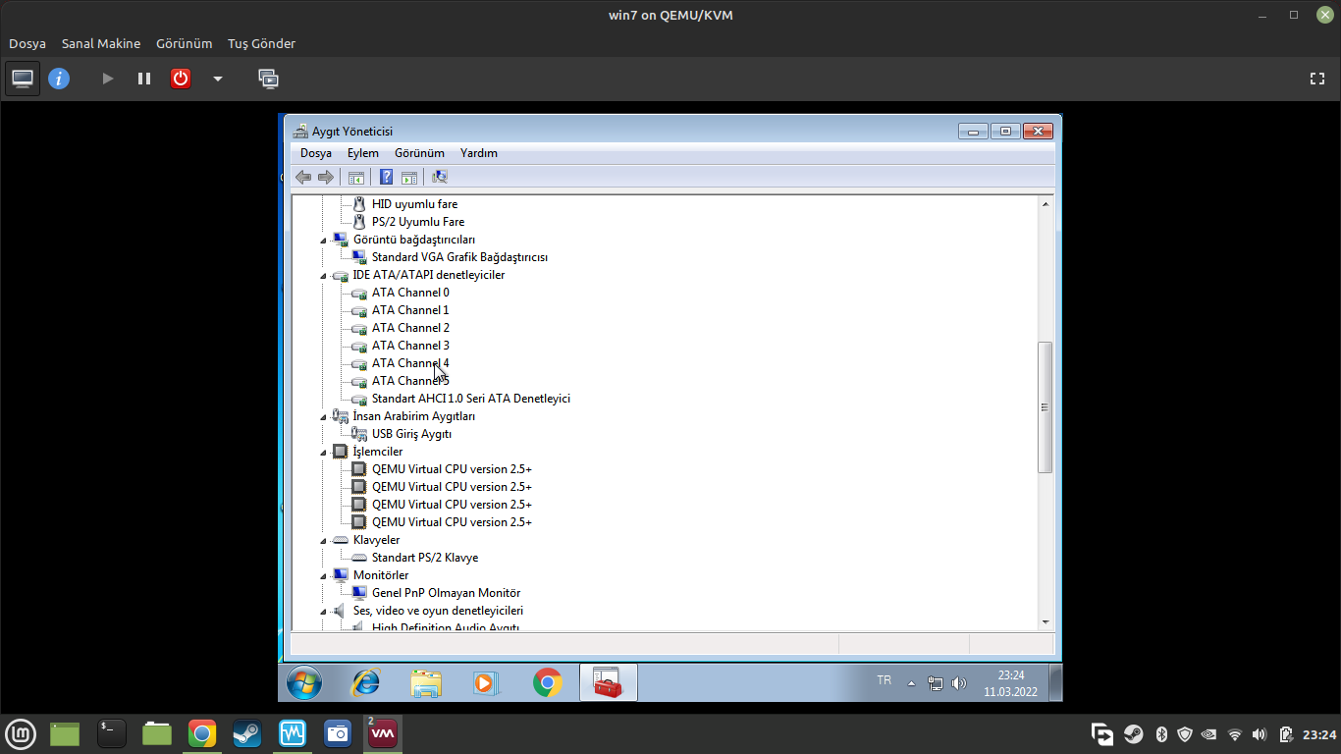The width and height of the screenshot is (1341, 754).
Task: Open Help via blue question mark icon
Action: [387, 177]
